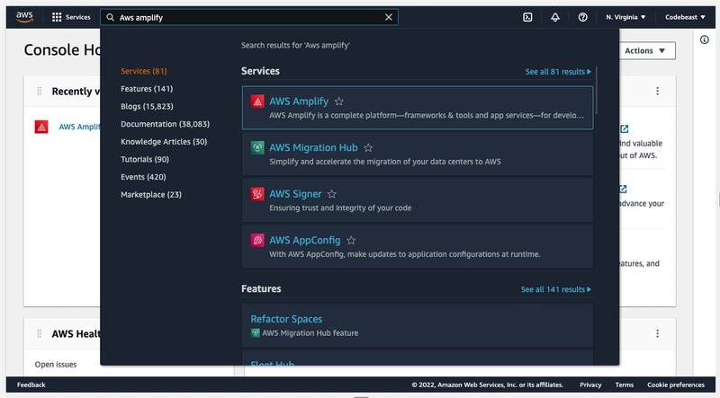Click the search magnifier icon
This screenshot has height=398, width=720.
pos(110,17)
